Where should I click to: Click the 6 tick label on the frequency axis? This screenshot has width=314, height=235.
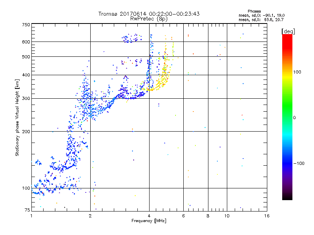[183, 216]
